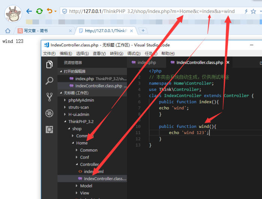Click the orange undo-close arrow icon
Image resolution: width=262 pixels, height=199 pixels.
pyautogui.click(x=50, y=11)
